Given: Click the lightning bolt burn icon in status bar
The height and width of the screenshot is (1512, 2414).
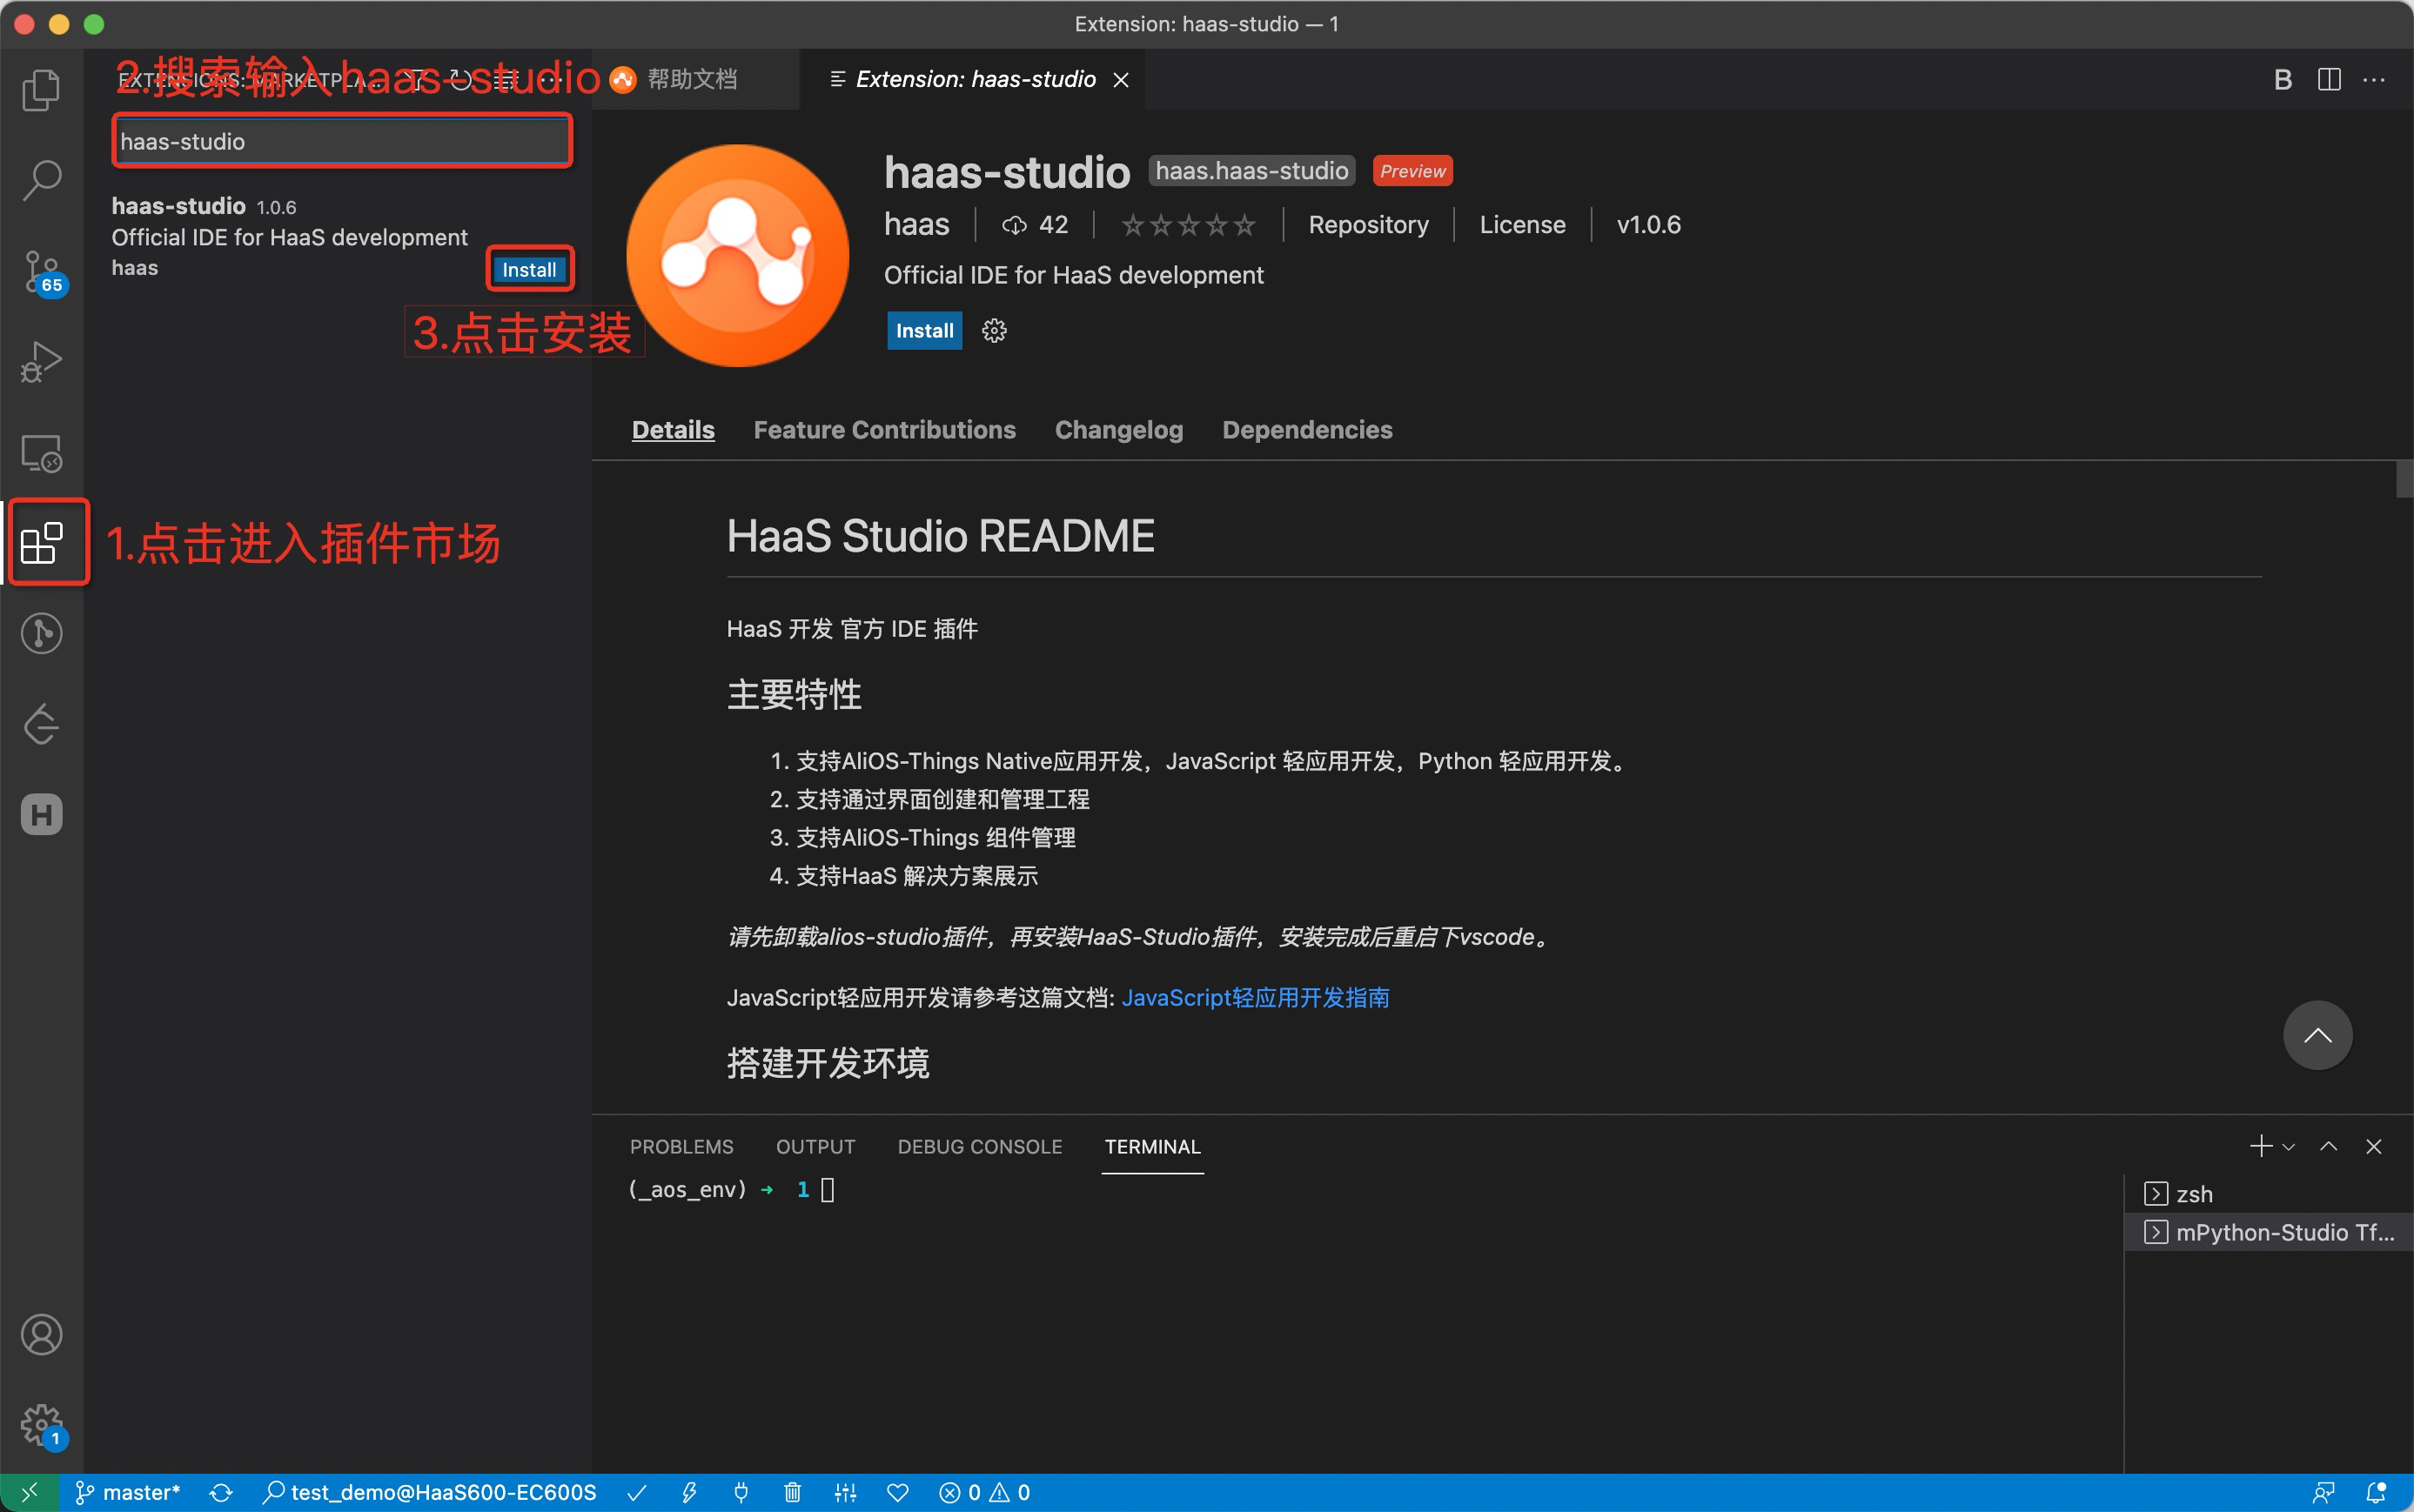Looking at the screenshot, I should click(x=689, y=1493).
